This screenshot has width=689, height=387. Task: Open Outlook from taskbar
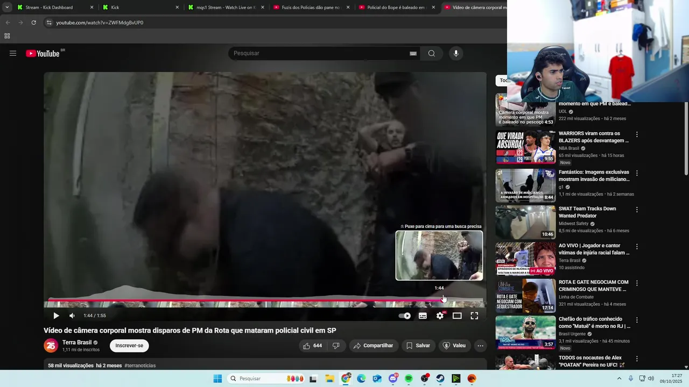point(377,378)
